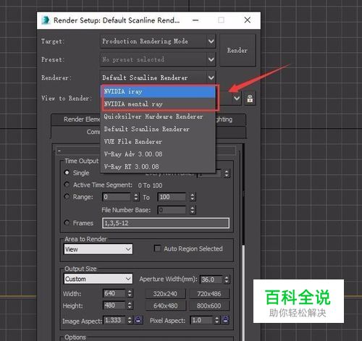
Task: Click the Pixel Aspect value field
Action: pos(201,320)
